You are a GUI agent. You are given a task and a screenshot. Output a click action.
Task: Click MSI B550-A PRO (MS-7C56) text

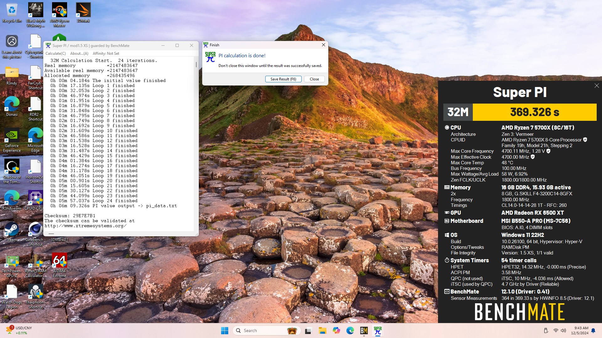pyautogui.click(x=536, y=221)
